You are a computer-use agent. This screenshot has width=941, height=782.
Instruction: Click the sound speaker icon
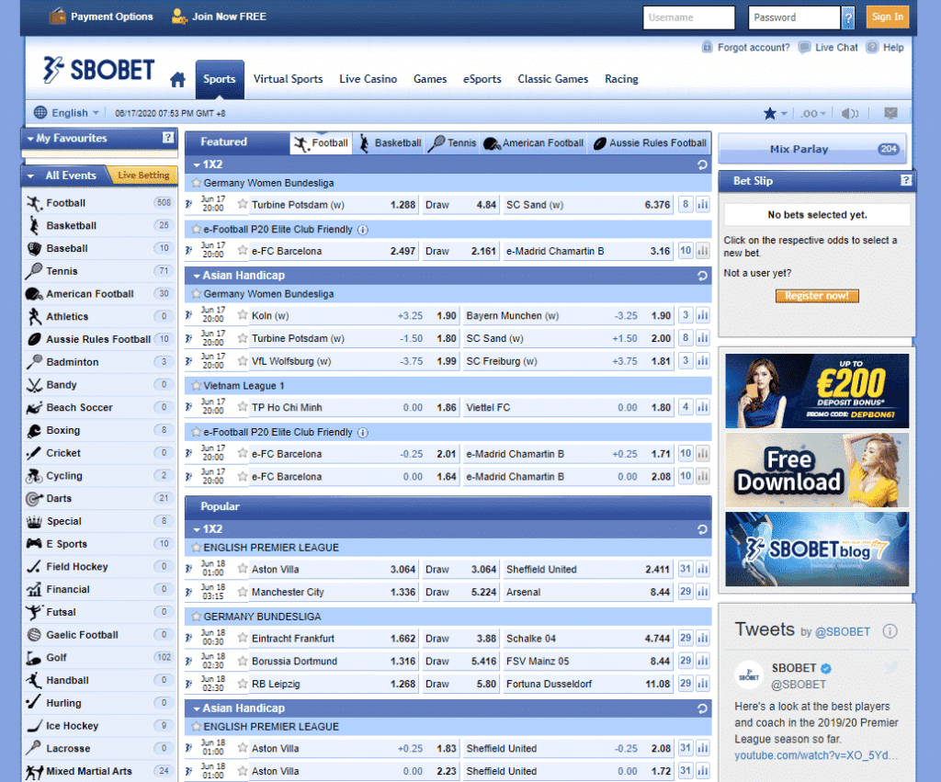point(849,114)
